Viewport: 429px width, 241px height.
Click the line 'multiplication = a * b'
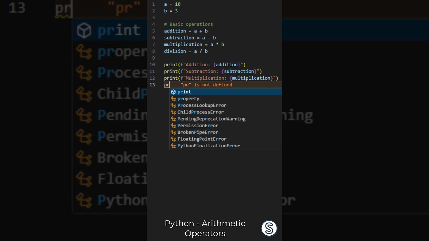194,44
